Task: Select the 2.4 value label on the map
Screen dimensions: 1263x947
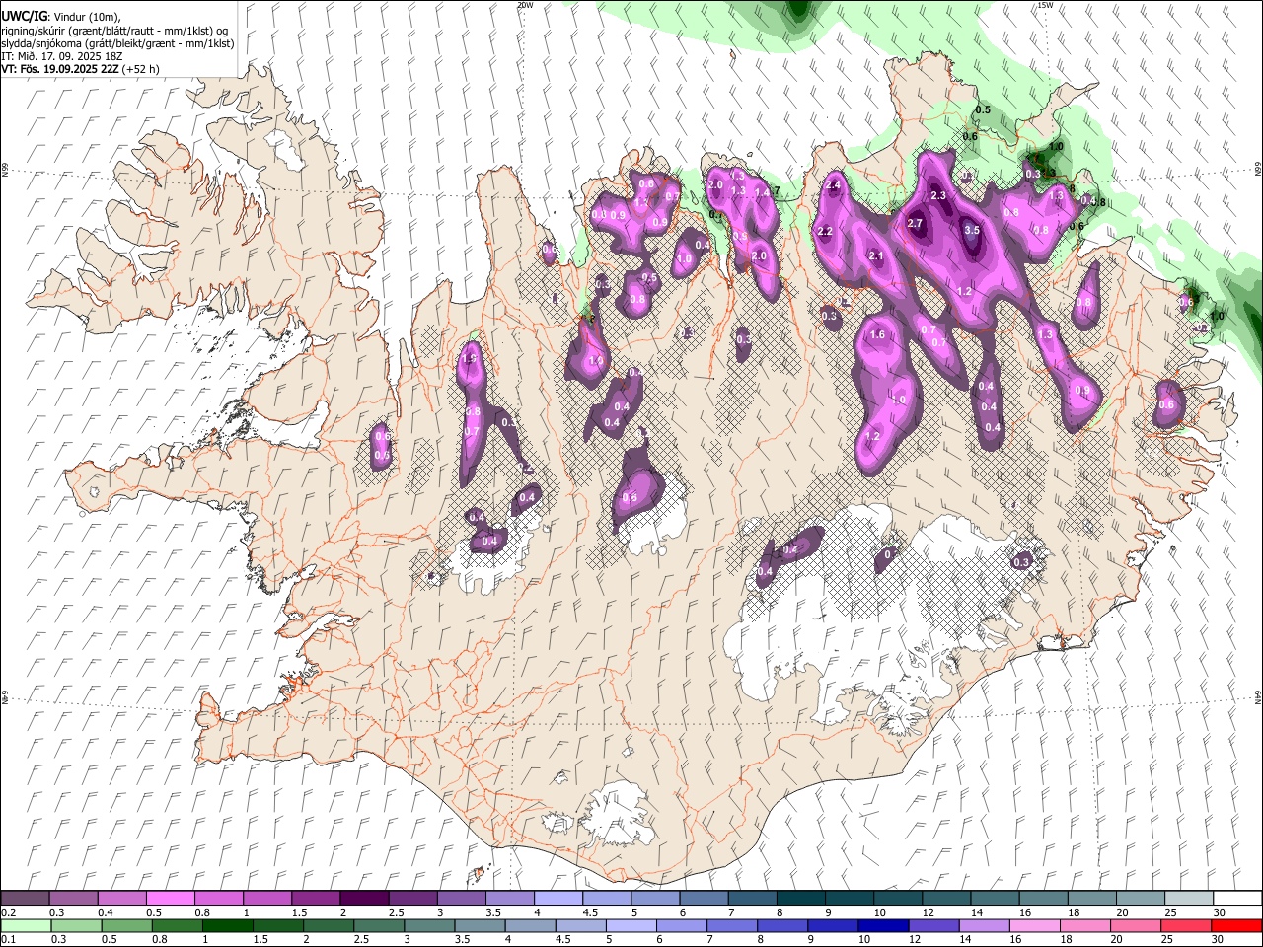Action: [833, 185]
